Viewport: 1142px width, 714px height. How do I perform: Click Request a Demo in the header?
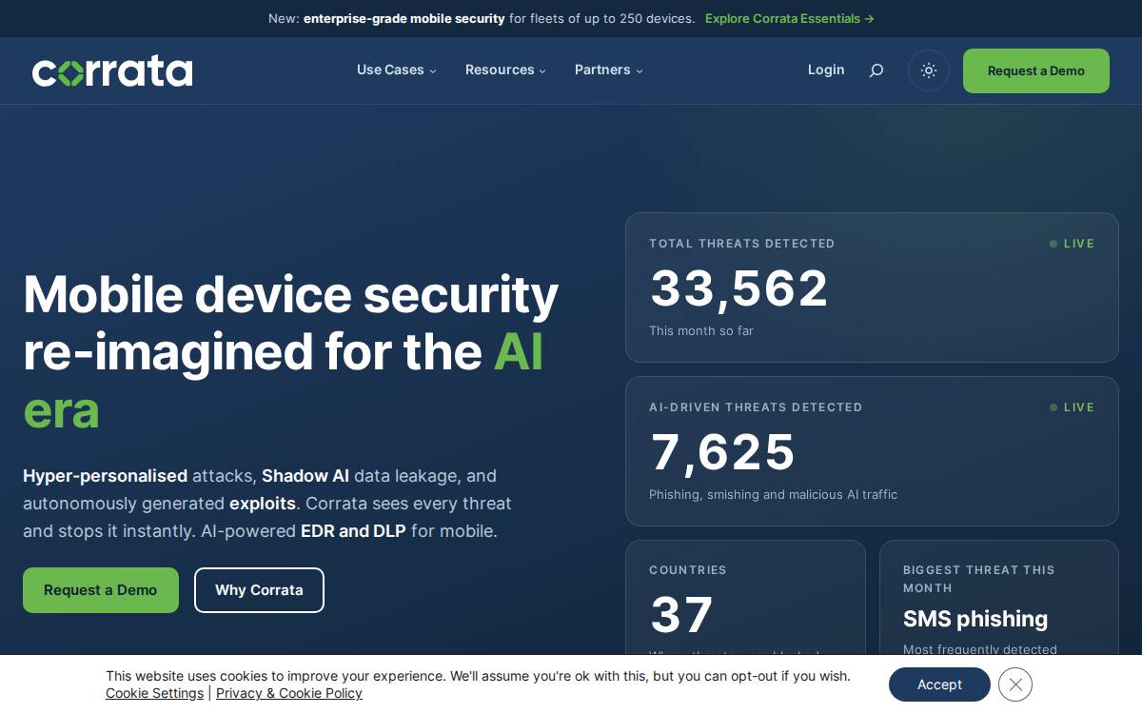pyautogui.click(x=1036, y=70)
